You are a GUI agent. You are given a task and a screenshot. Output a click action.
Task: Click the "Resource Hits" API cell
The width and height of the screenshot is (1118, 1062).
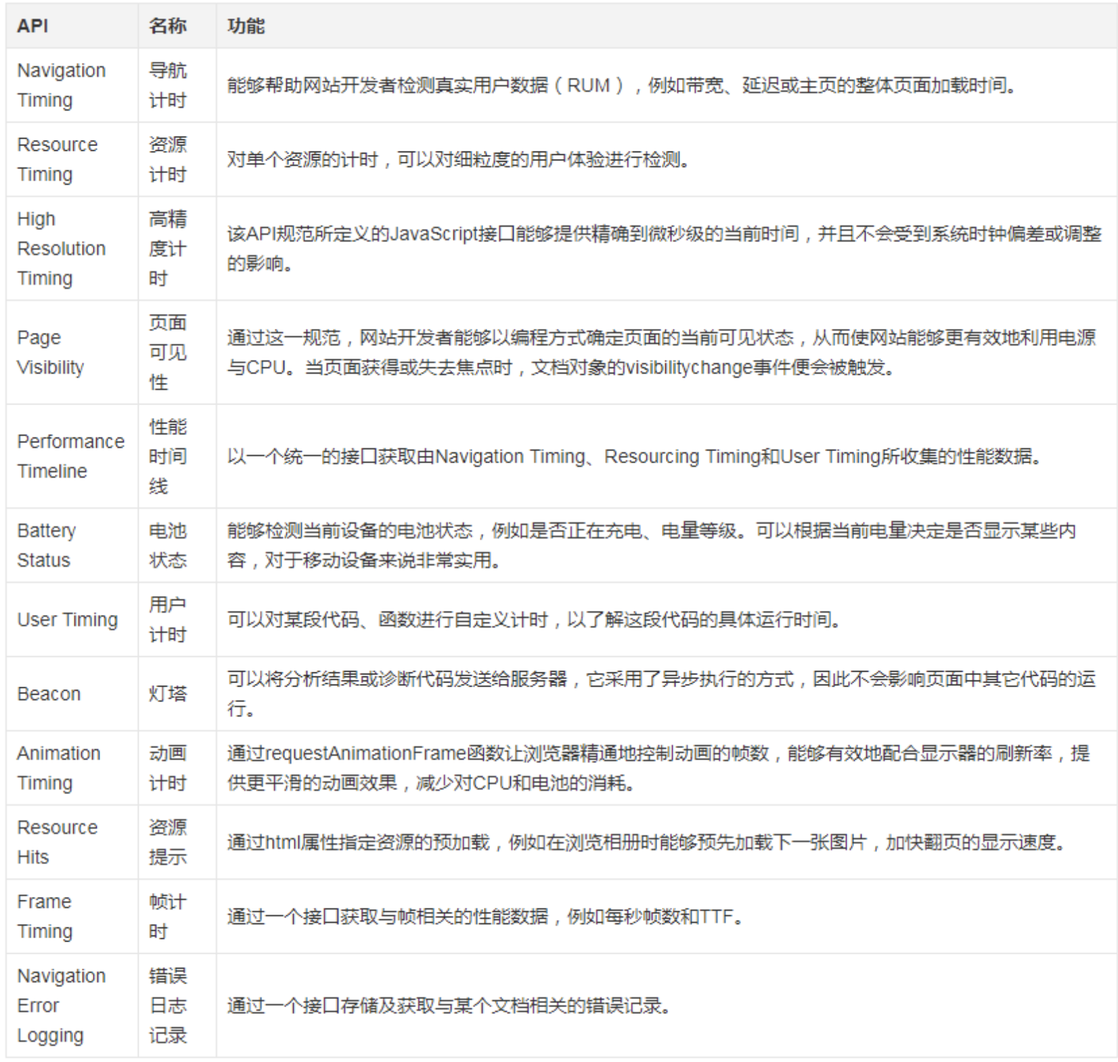(x=57, y=842)
